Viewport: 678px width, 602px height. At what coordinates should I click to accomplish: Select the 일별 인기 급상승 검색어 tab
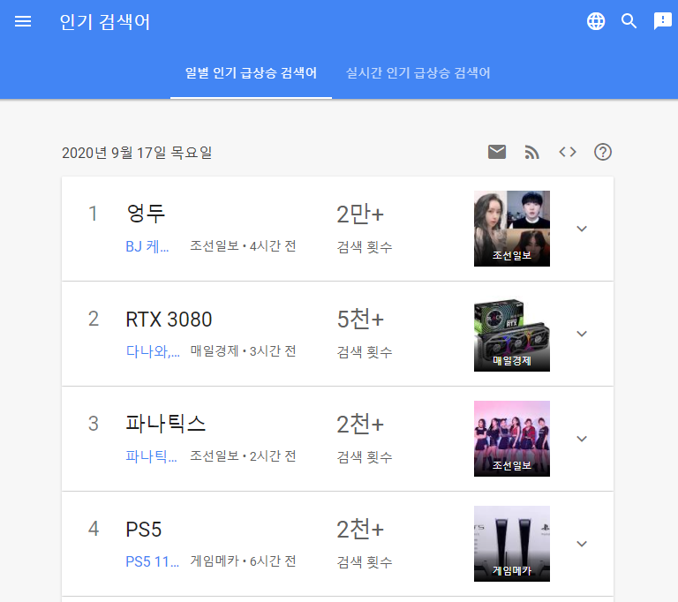(x=252, y=72)
